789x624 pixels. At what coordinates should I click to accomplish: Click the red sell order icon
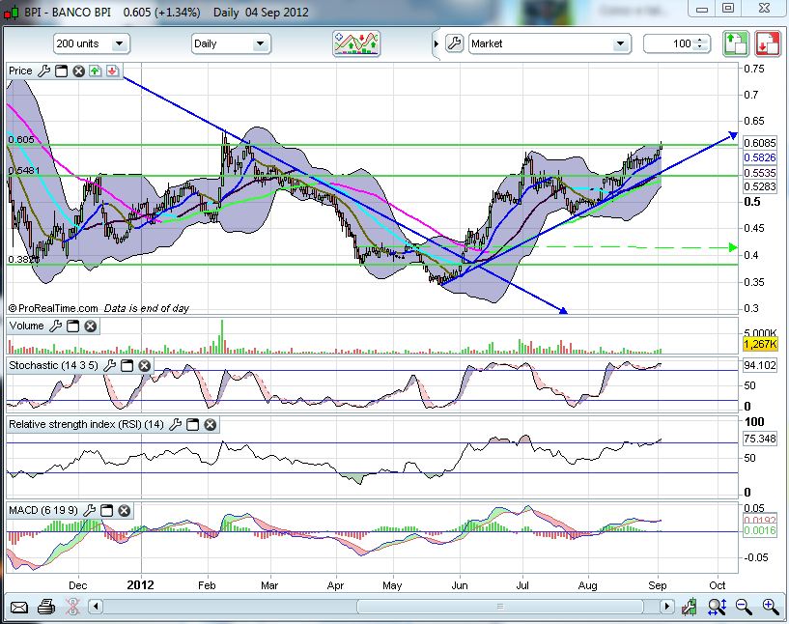click(768, 43)
